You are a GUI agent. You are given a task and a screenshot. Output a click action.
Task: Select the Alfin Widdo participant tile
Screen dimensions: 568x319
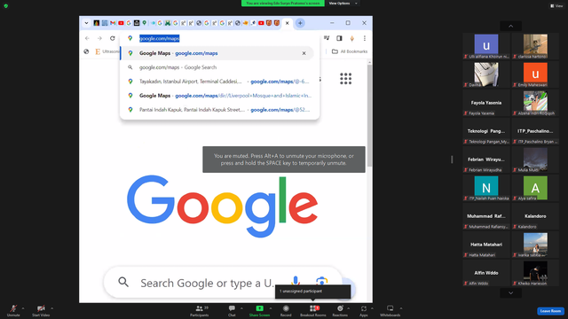coord(486,273)
